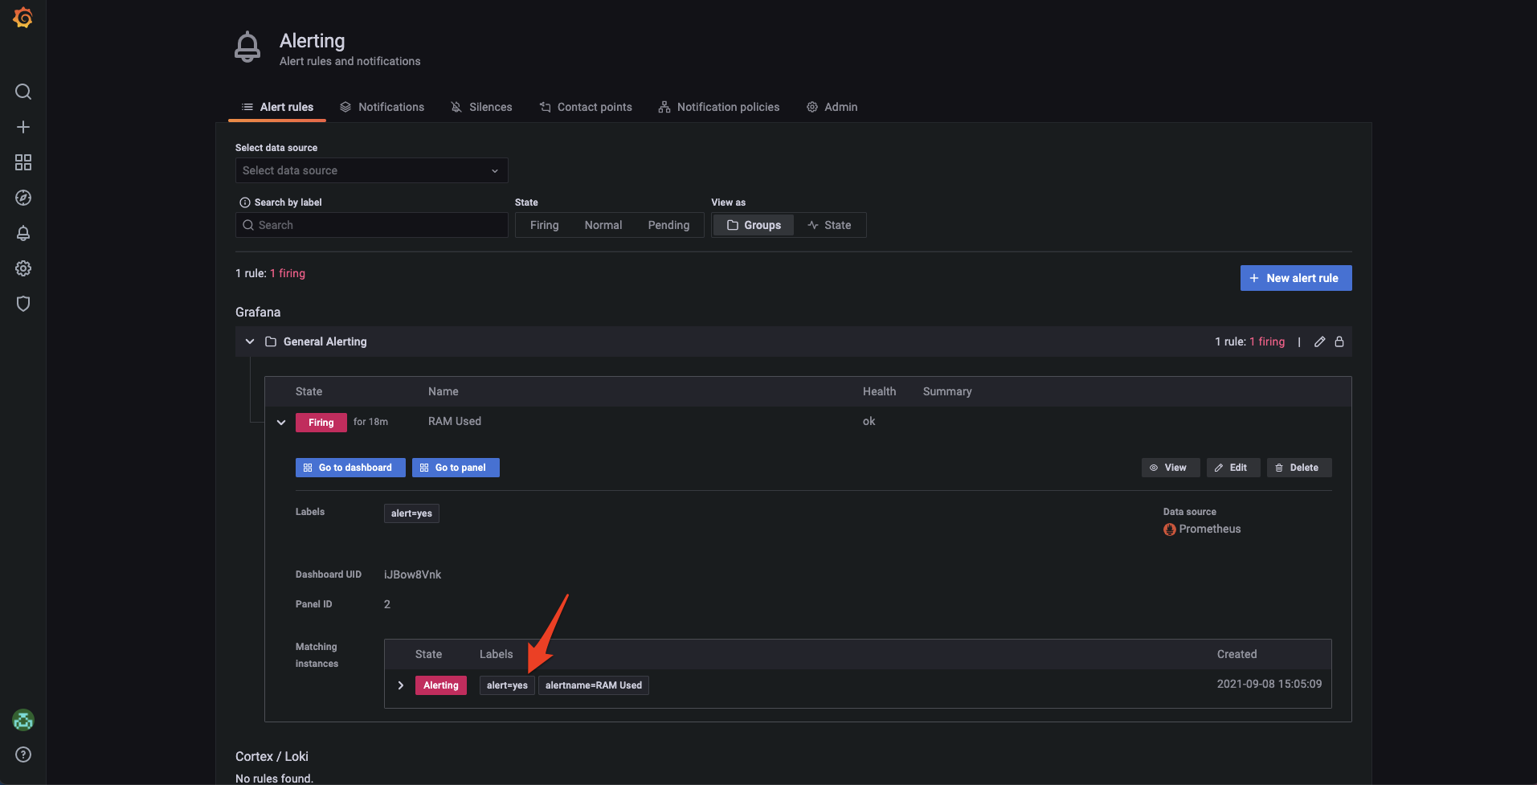Open the Server Admin shield icon
The image size is (1537, 785).
pyautogui.click(x=22, y=304)
